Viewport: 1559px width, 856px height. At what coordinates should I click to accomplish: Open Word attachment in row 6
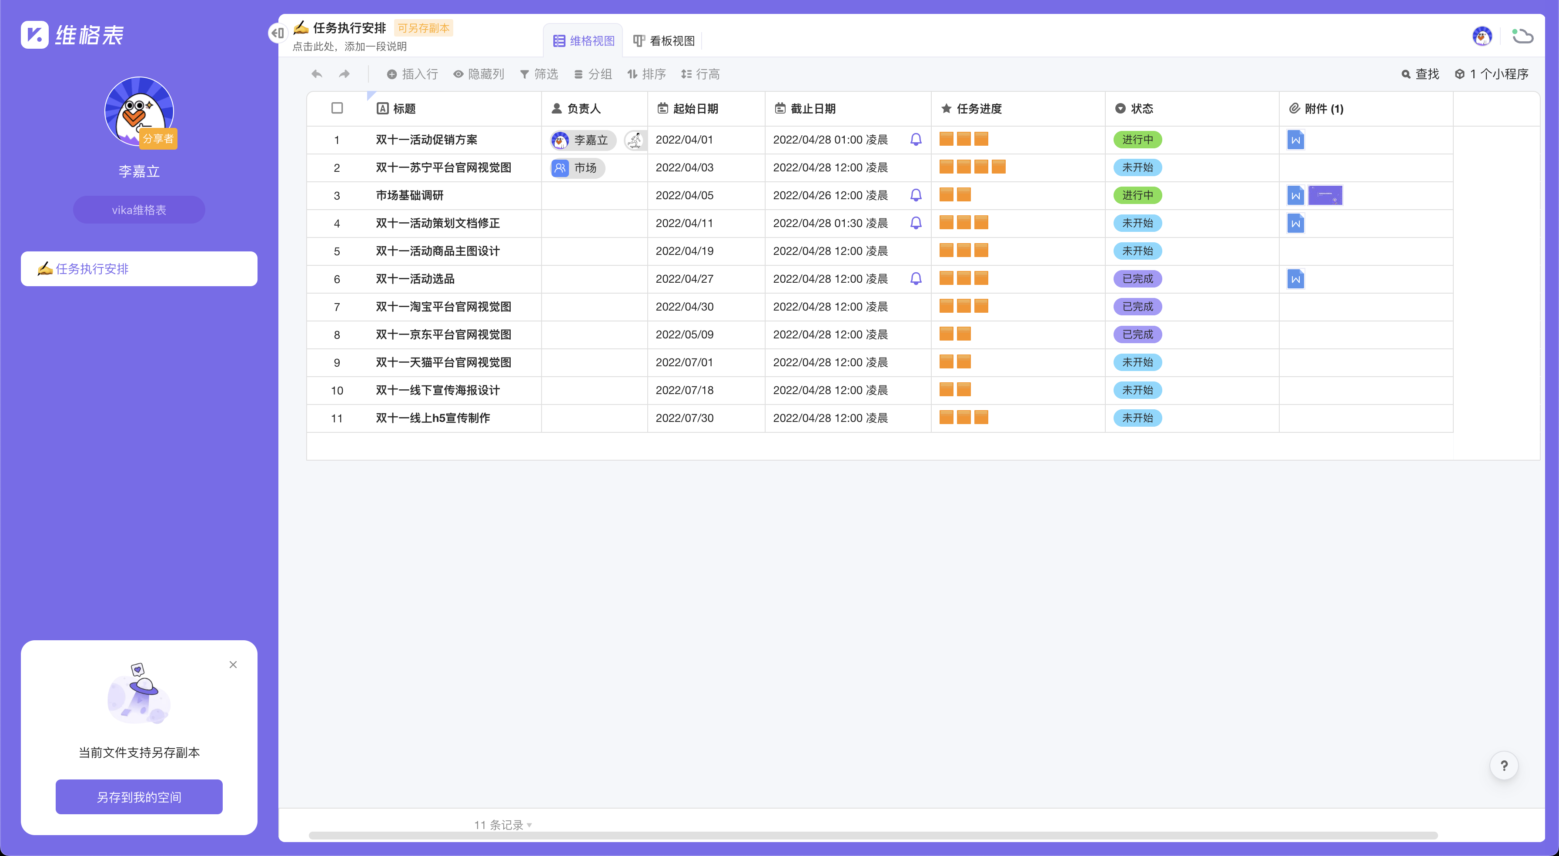(x=1295, y=279)
